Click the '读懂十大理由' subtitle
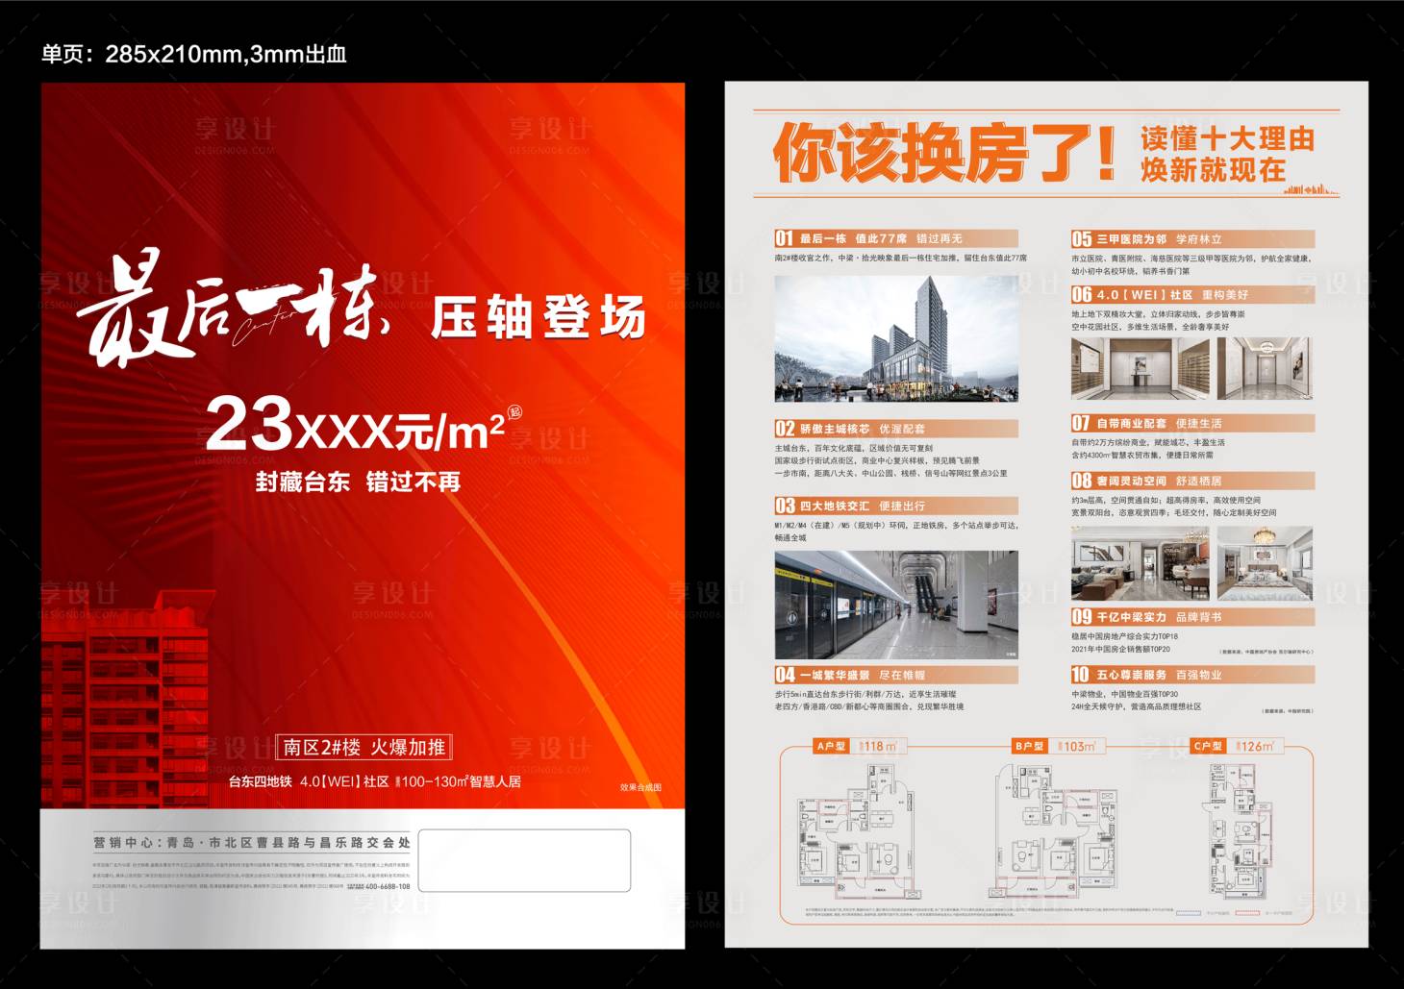Image resolution: width=1404 pixels, height=989 pixels. [x=1227, y=138]
